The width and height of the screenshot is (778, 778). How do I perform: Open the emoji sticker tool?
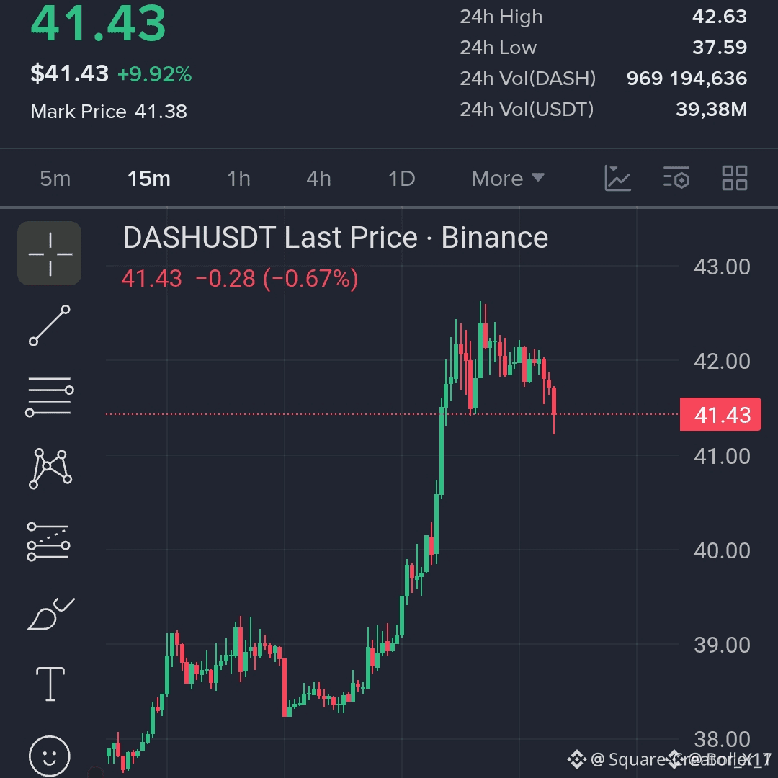50,756
